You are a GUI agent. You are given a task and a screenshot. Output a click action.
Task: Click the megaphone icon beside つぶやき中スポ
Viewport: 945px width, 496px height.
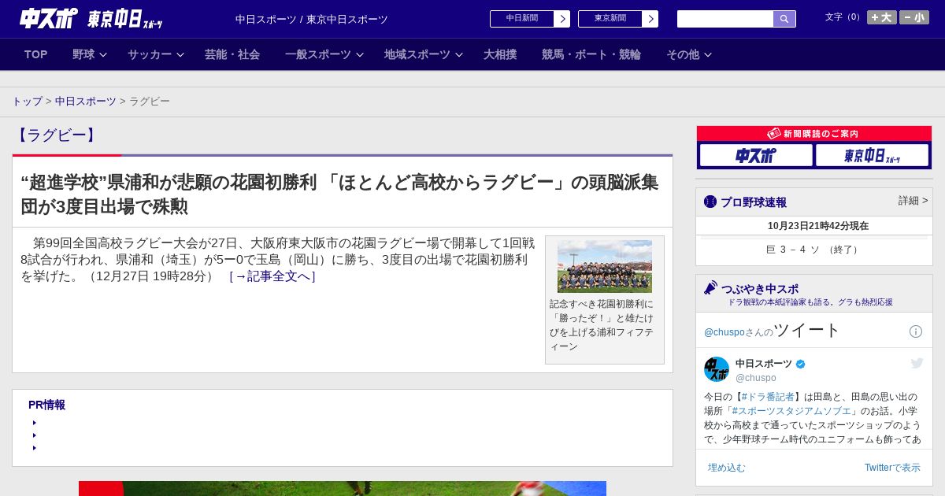pos(711,288)
